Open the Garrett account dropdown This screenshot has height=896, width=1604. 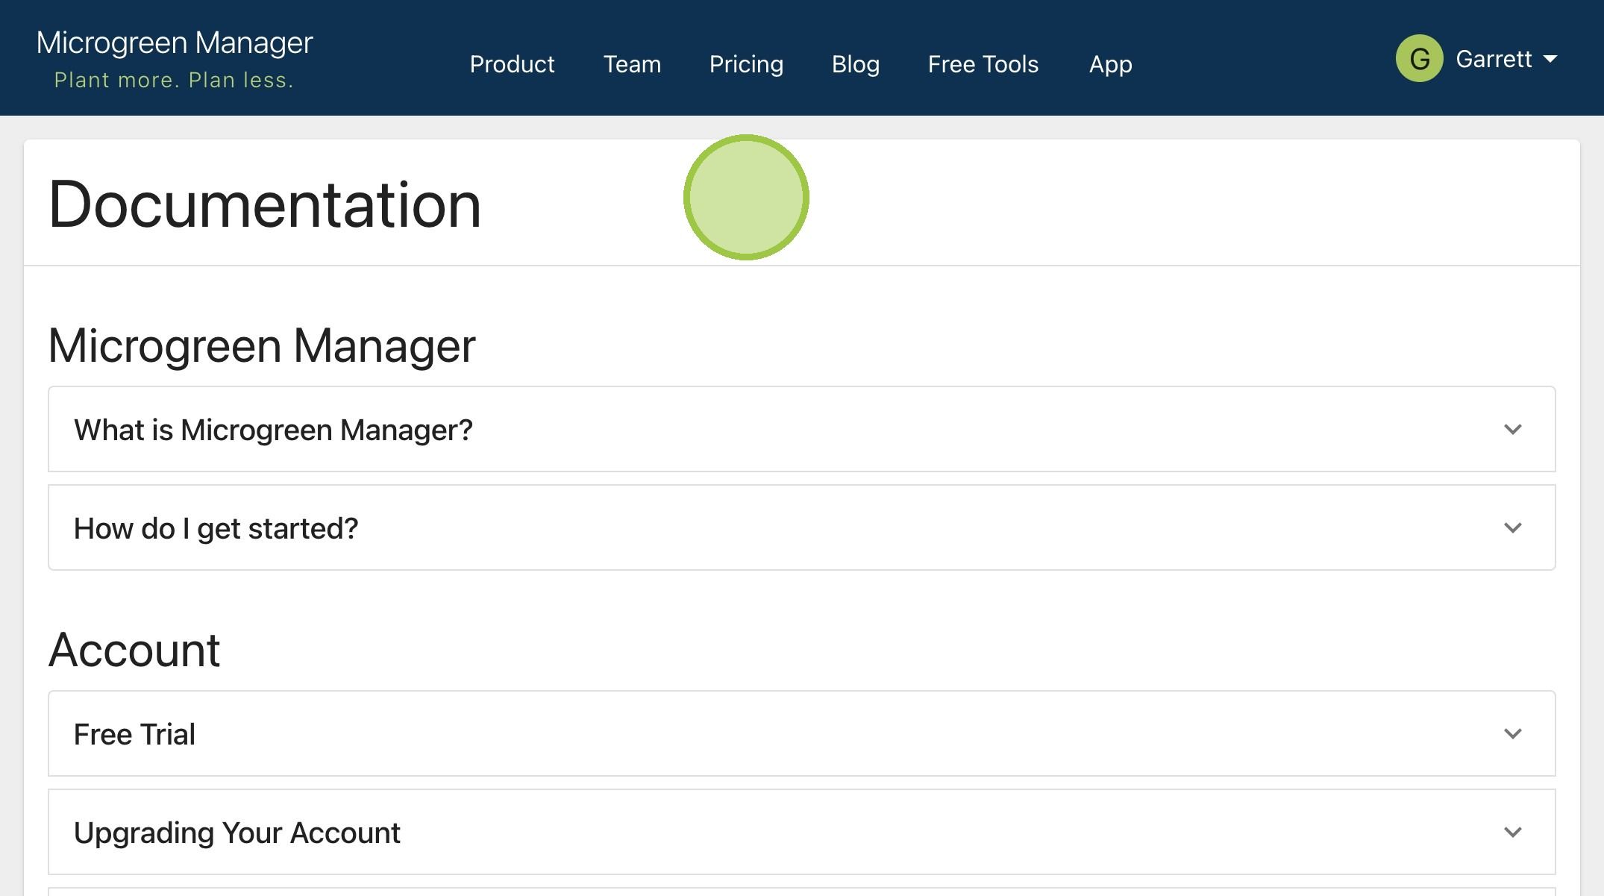1476,58
